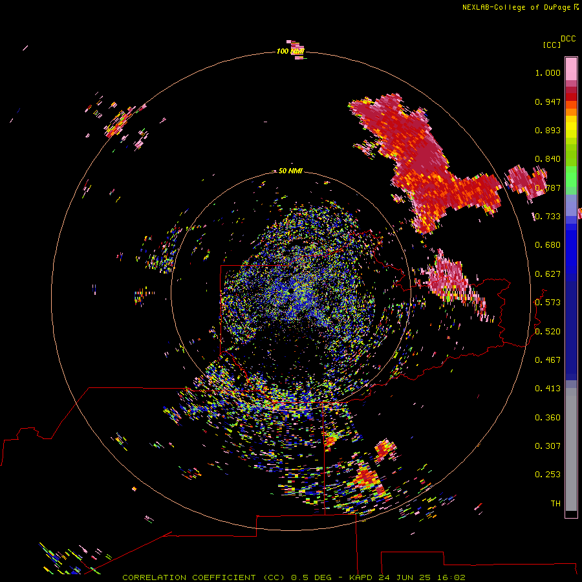This screenshot has width=582, height=582.
Task: Click the 0.840 value on the legend
Action: 548,159
